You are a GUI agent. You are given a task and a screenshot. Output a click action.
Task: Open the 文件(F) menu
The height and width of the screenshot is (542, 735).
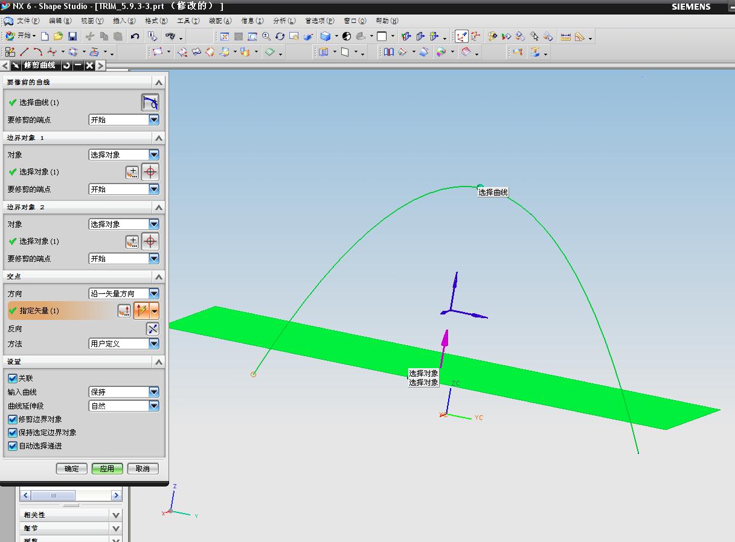point(28,21)
